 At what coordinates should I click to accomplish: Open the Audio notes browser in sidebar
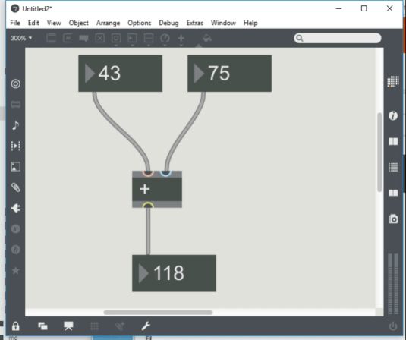click(x=15, y=125)
